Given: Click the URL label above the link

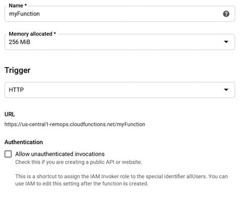Looking at the screenshot, I should (10, 114).
